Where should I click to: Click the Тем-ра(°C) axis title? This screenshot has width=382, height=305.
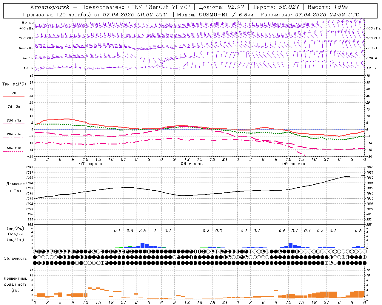tap(14, 84)
